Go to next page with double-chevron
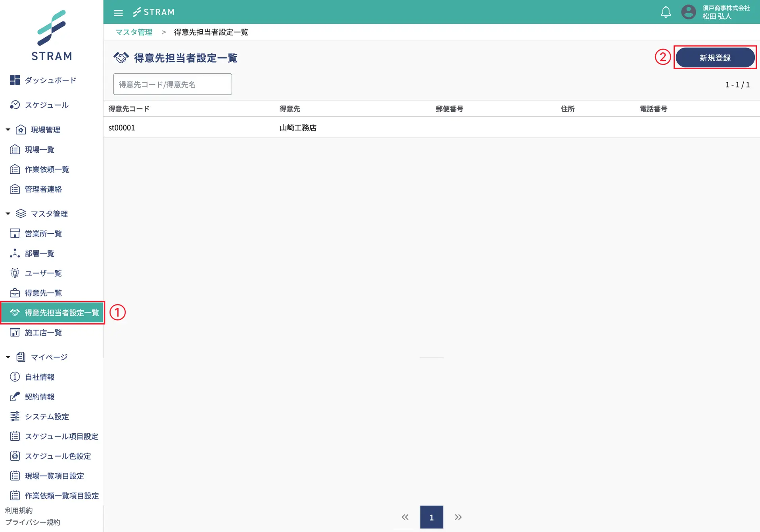This screenshot has height=532, width=760. click(x=458, y=517)
